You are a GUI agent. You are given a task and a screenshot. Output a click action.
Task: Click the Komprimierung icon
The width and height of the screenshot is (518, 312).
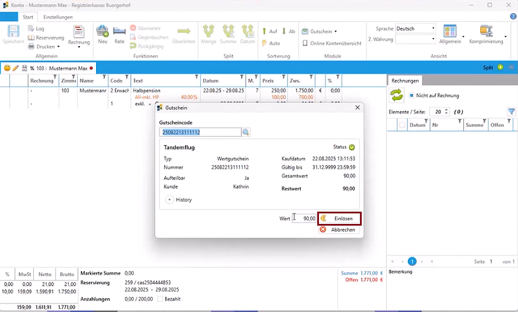[x=485, y=31]
